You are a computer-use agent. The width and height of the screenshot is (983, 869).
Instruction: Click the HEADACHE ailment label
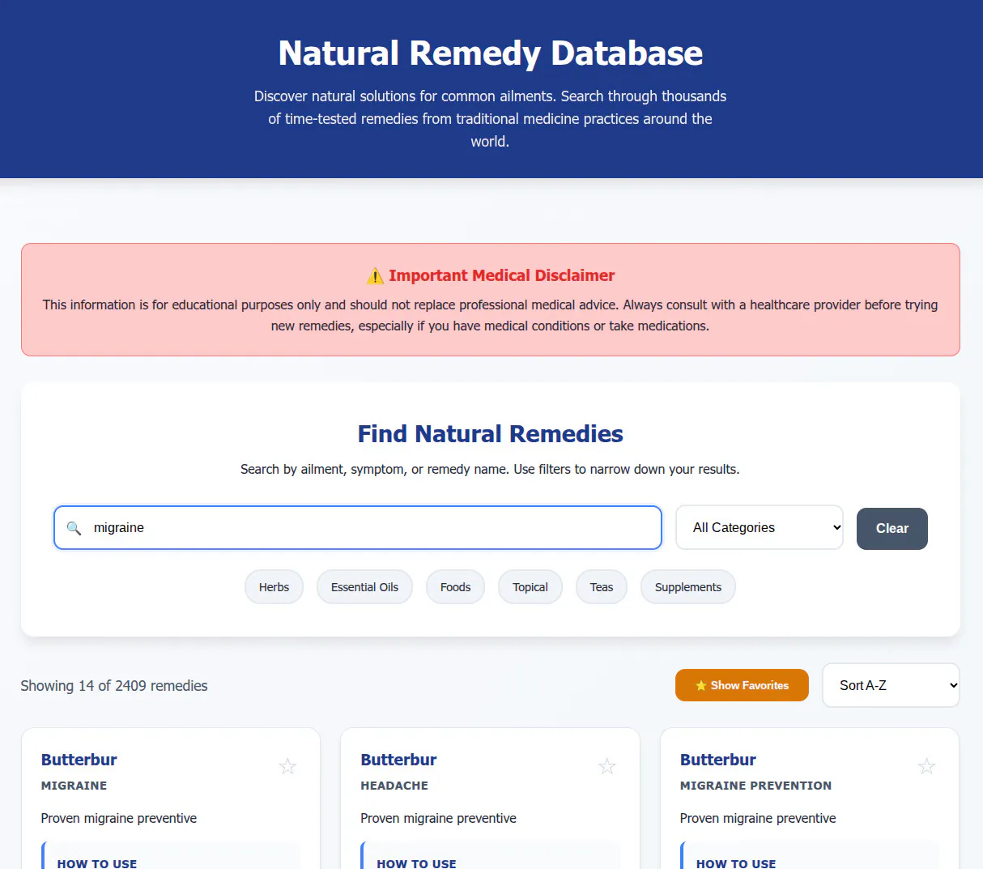point(394,786)
